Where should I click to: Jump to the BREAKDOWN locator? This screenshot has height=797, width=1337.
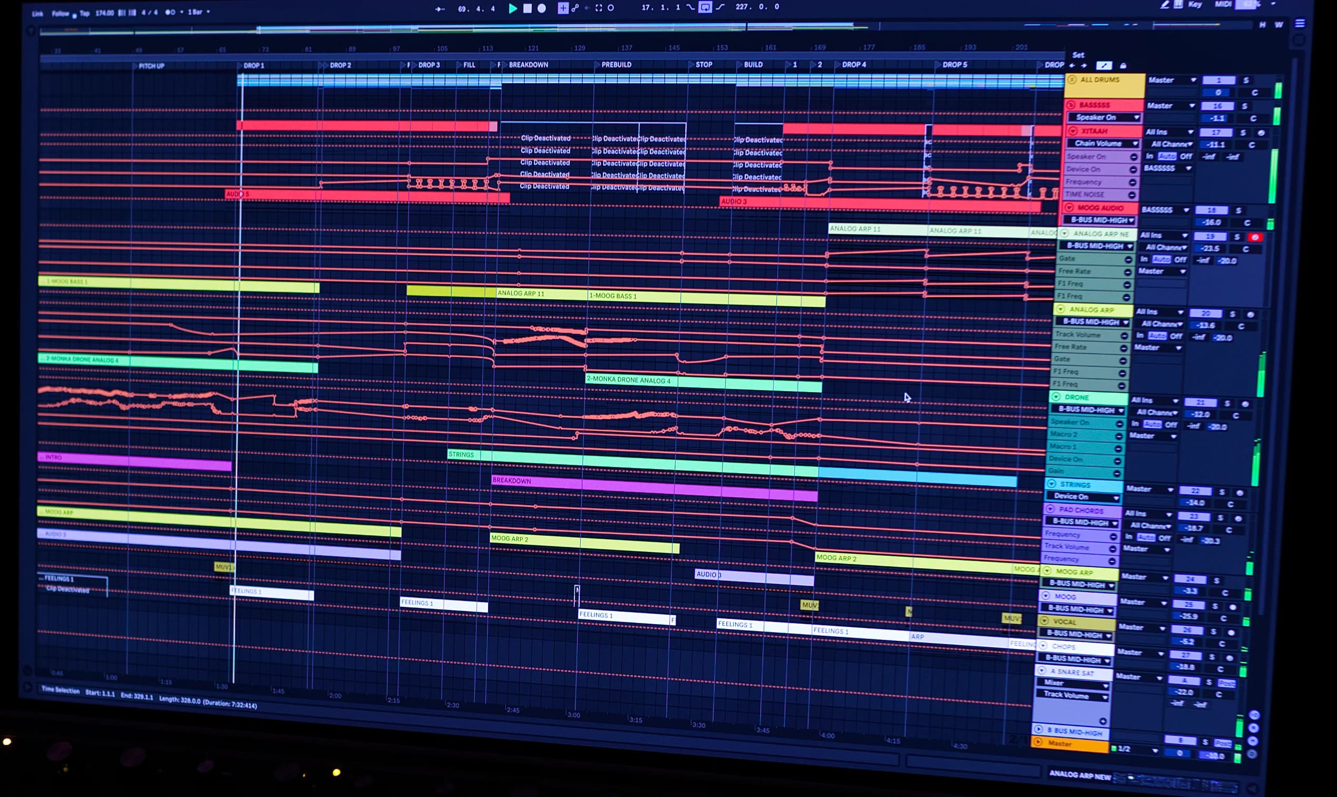click(528, 64)
